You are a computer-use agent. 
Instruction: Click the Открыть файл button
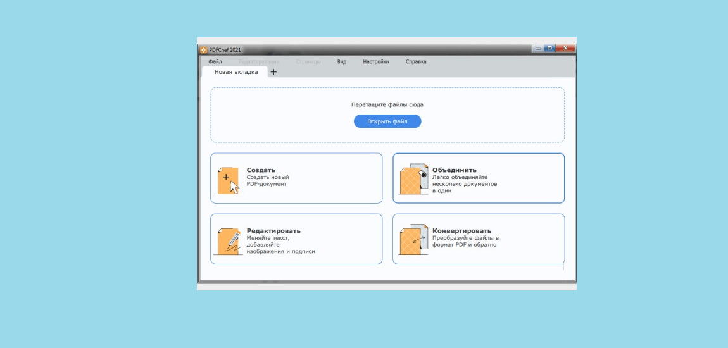[387, 121]
